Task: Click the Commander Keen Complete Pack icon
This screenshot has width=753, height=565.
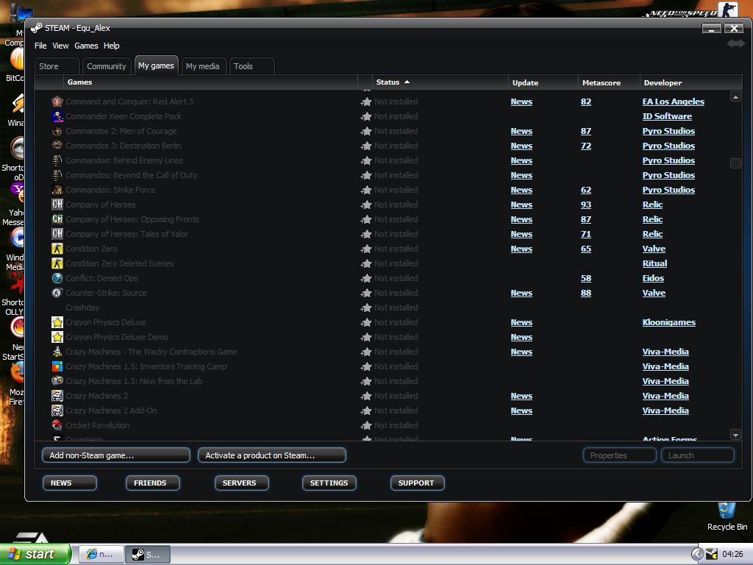Action: pos(57,116)
